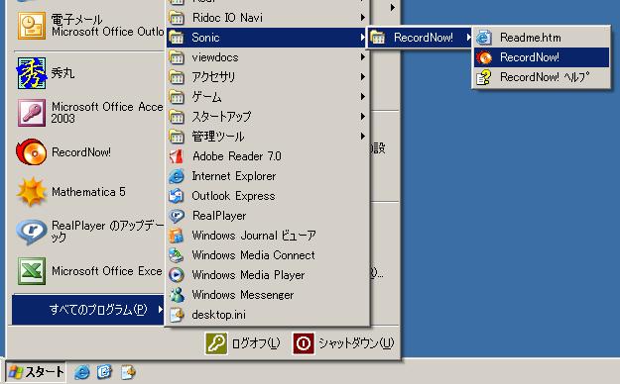The height and width of the screenshot is (384, 620).
Task: Click シャットダウン power icon
Action: pyautogui.click(x=304, y=343)
